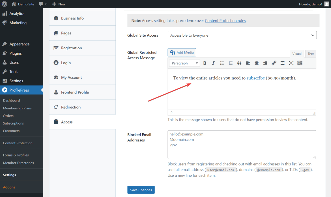Screen dimensions: 331x197
Task: Select Login settings tab
Action: (x=82, y=63)
